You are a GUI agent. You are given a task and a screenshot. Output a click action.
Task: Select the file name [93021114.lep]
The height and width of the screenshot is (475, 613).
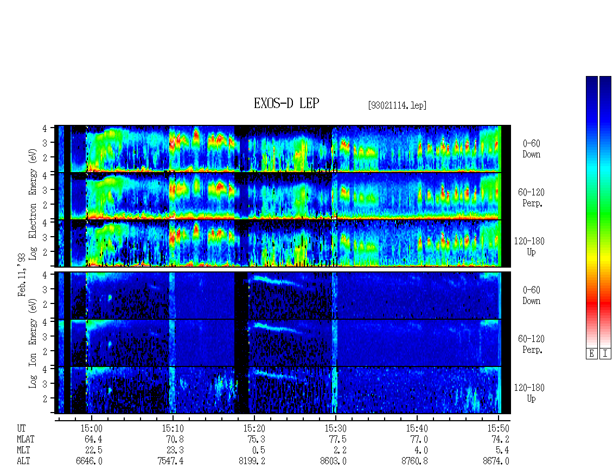click(397, 105)
